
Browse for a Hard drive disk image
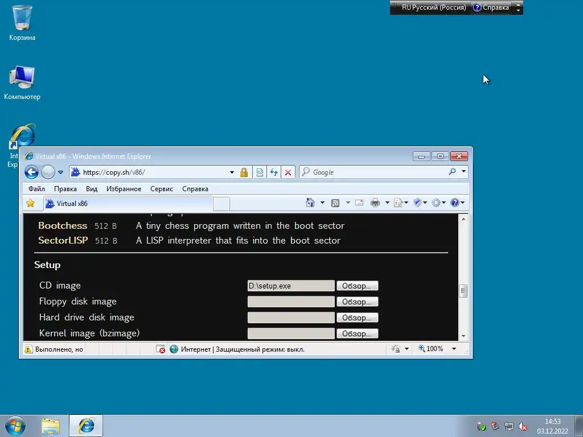tap(357, 318)
